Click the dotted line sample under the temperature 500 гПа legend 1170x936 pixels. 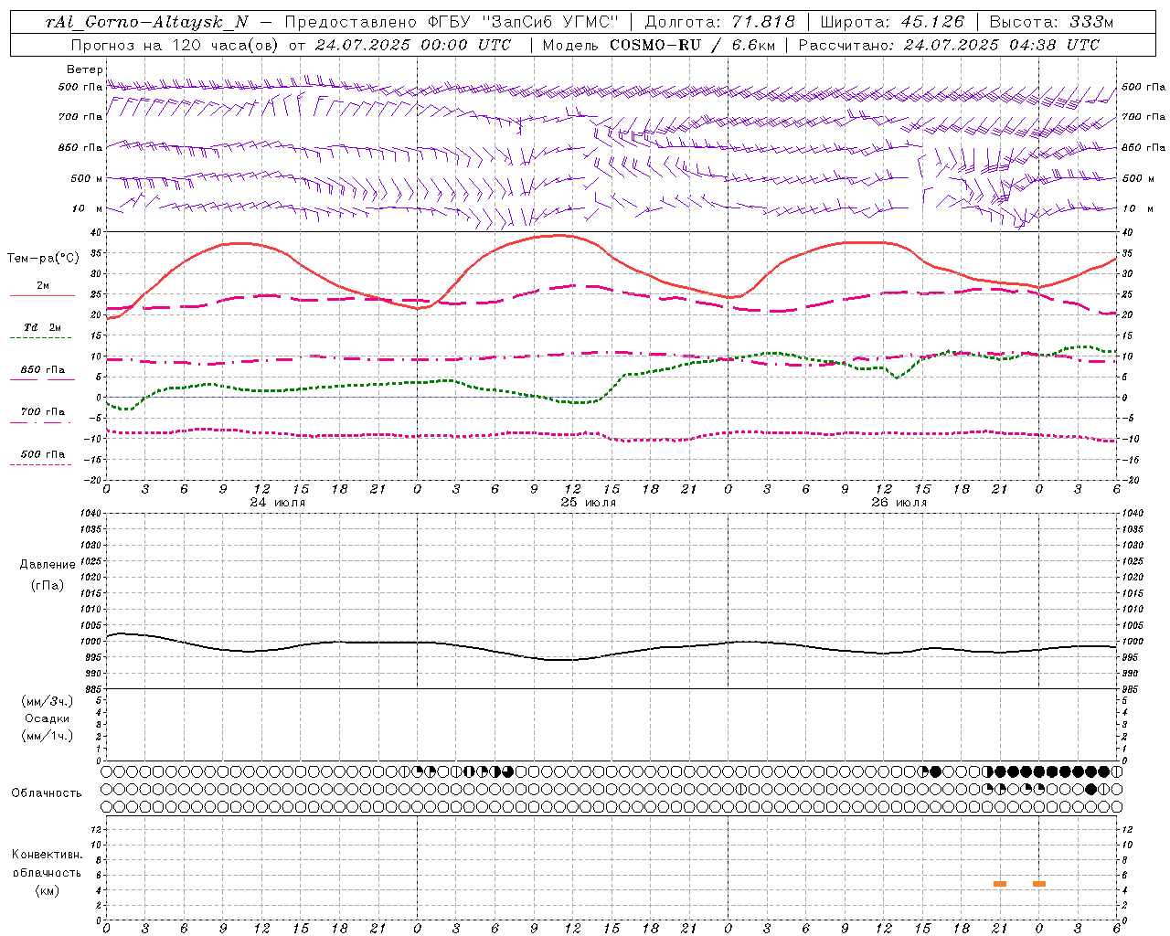(x=40, y=464)
